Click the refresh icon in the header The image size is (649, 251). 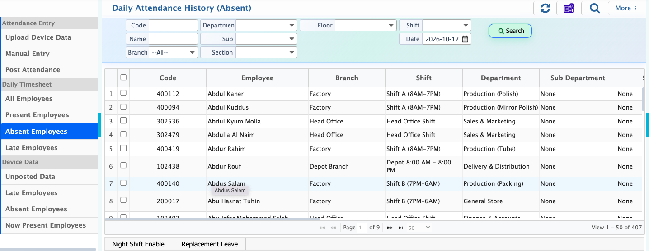[545, 8]
